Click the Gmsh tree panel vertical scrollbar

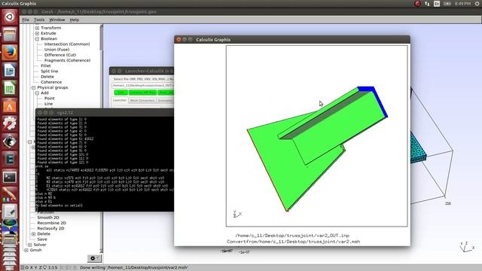(101, 139)
